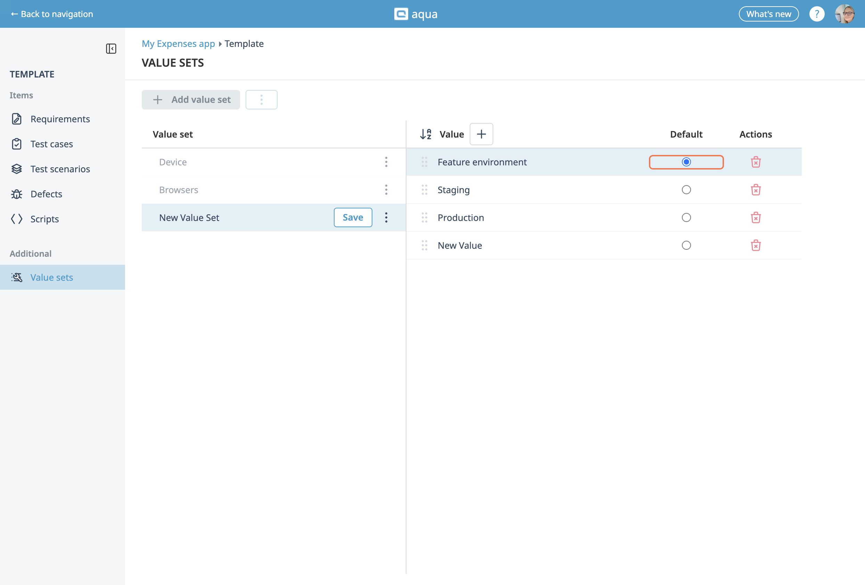Click trash icon for Staging

tap(756, 190)
